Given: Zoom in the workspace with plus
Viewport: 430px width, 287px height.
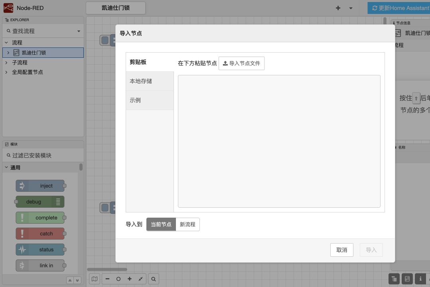Looking at the screenshot, I should point(129,279).
